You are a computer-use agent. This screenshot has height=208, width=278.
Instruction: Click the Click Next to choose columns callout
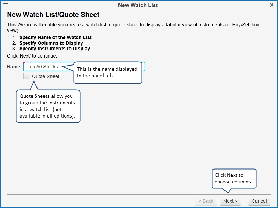(234, 179)
